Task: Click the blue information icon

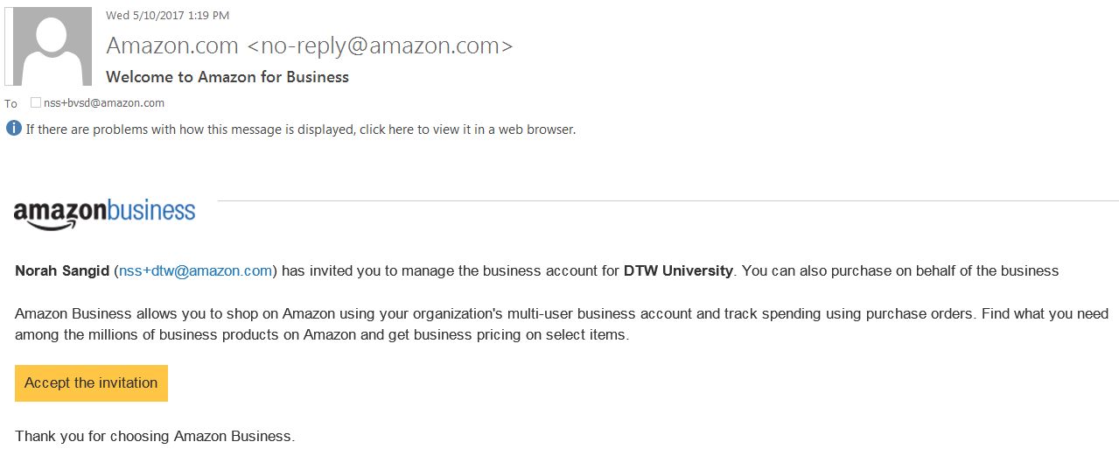Action: pos(13,129)
